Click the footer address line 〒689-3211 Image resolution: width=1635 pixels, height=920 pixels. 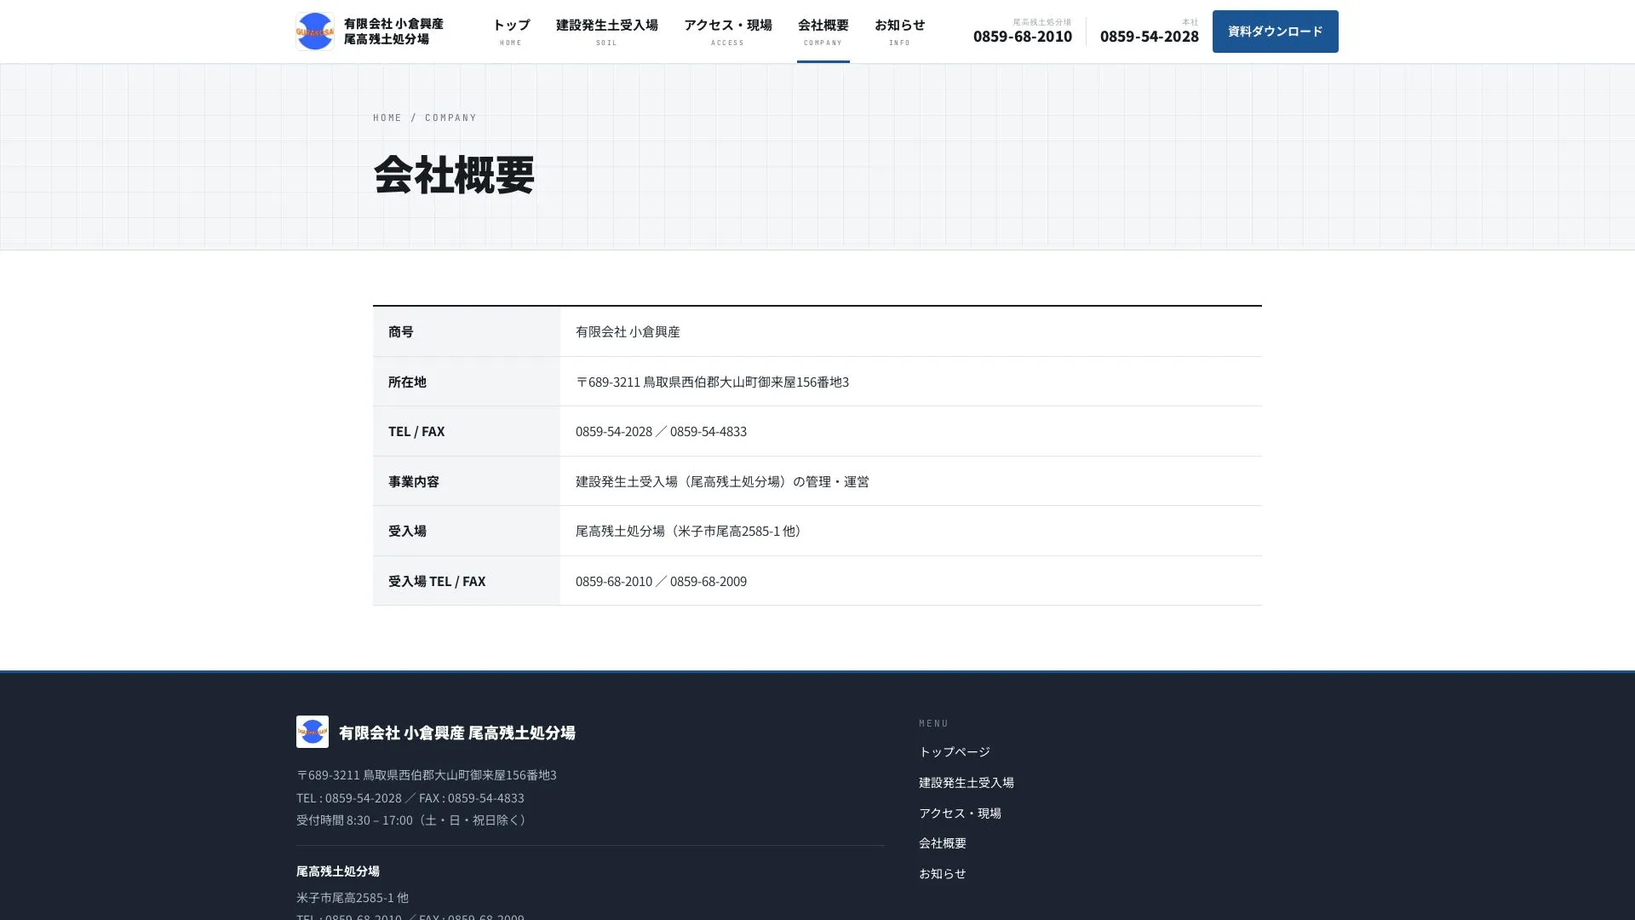coord(427,775)
